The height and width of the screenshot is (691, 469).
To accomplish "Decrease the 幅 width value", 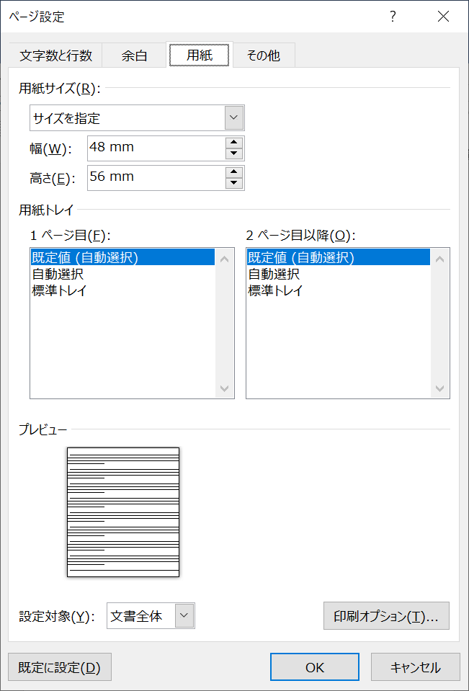I will point(234,153).
